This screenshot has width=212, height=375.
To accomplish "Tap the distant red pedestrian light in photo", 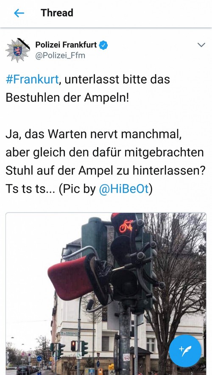I will (73, 346).
